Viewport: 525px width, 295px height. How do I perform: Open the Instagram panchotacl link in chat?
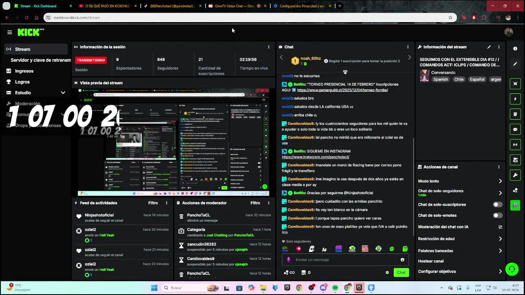(x=315, y=157)
